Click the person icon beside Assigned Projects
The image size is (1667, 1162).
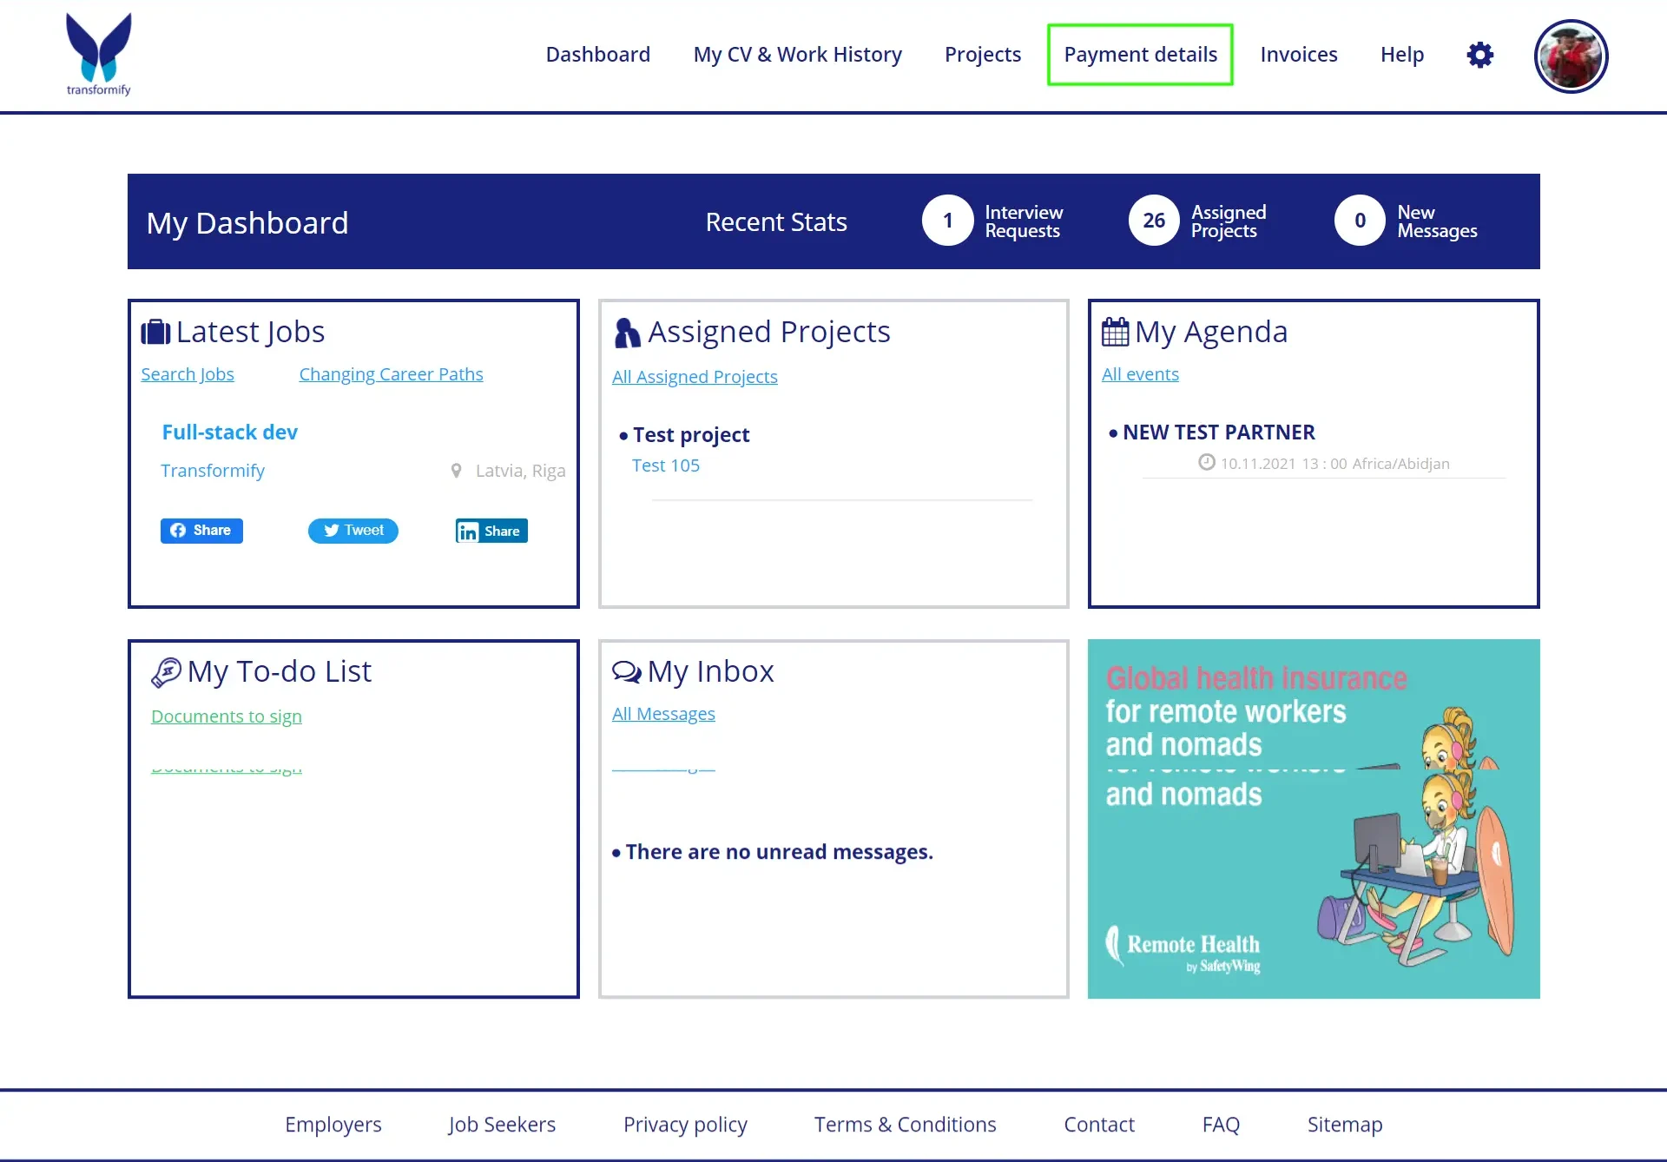[x=627, y=333]
